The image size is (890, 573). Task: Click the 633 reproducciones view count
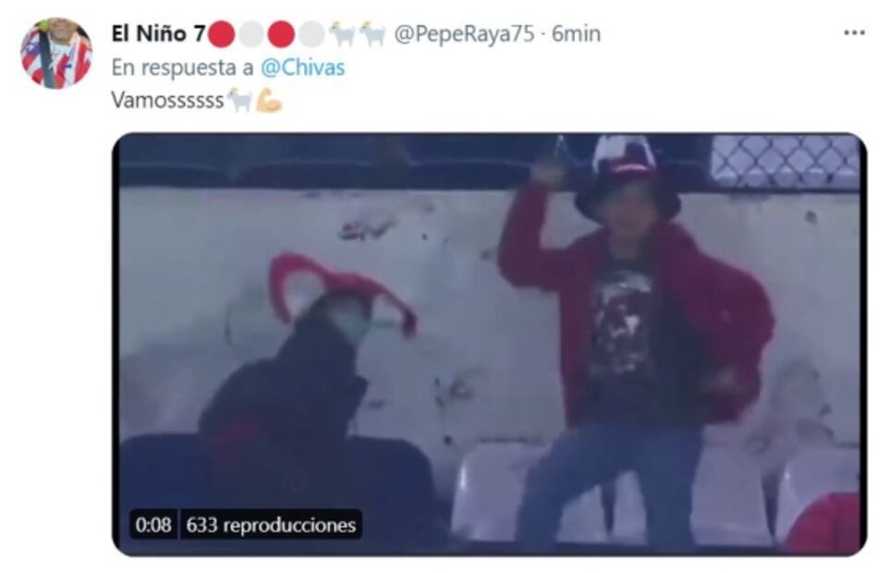[x=271, y=525]
